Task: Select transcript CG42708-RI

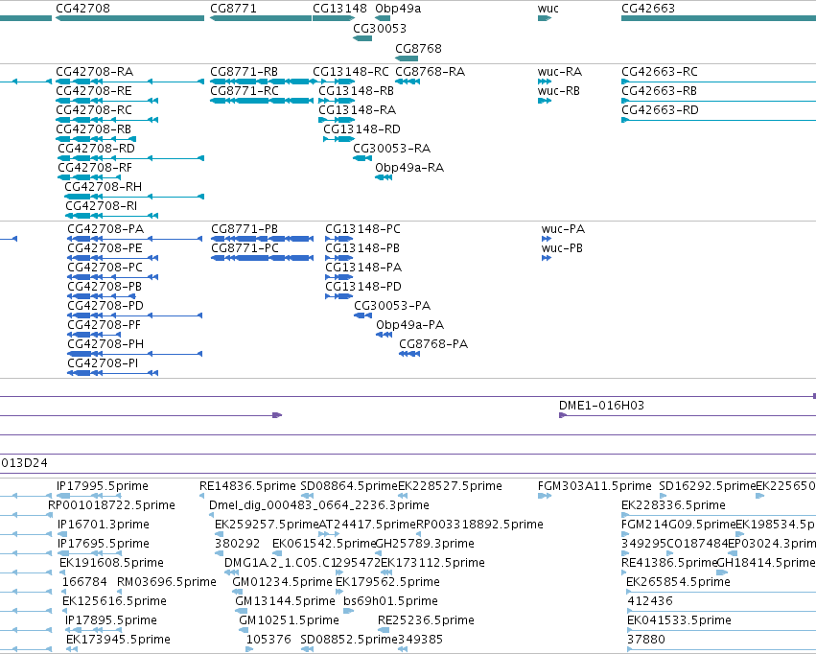Action: [102, 206]
